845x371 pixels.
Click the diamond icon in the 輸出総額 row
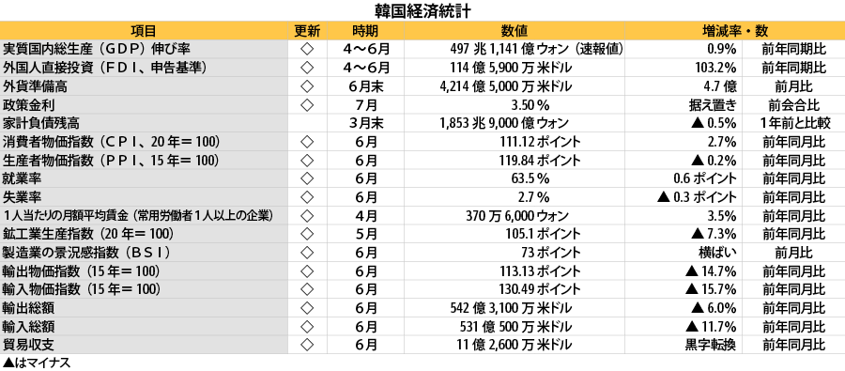pos(307,308)
